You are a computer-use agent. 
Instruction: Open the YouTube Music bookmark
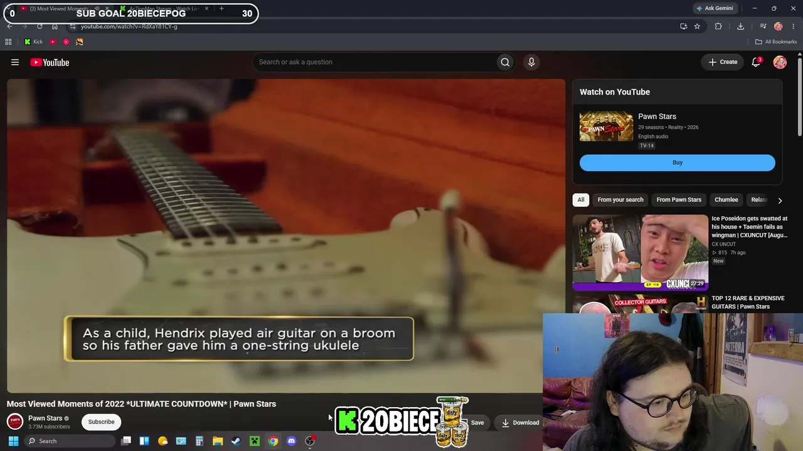66,42
